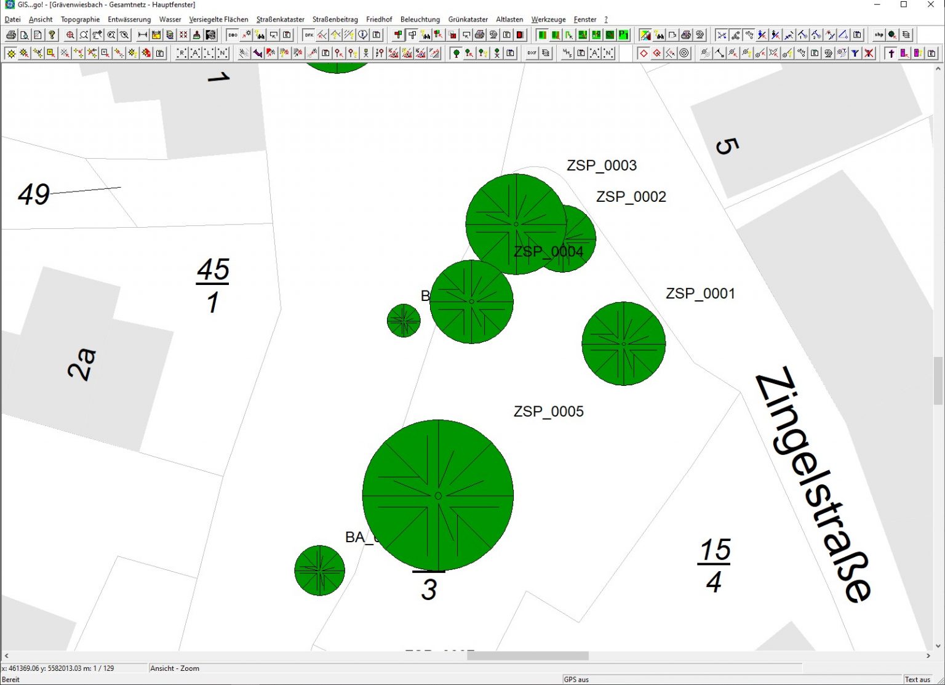Click the info bubble icon
Viewport: 945px width, 685px height.
(x=363, y=35)
